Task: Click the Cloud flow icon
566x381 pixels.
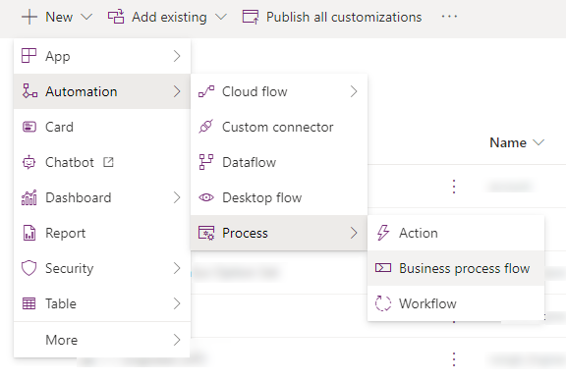Action: (x=206, y=91)
